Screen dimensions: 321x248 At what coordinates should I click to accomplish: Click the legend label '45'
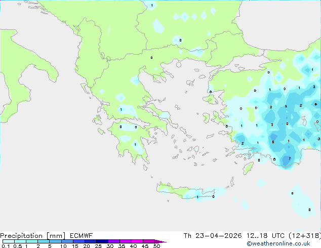[x=145, y=246]
